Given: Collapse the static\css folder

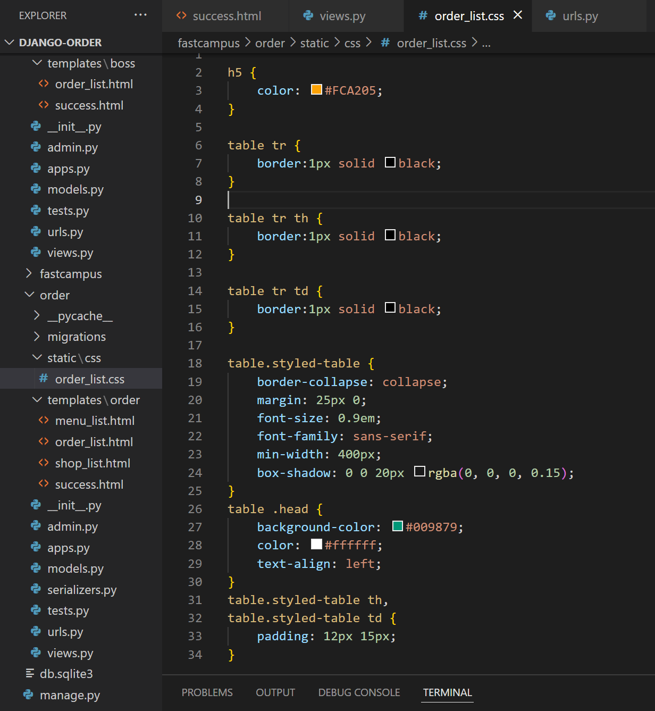Looking at the screenshot, I should (x=37, y=357).
